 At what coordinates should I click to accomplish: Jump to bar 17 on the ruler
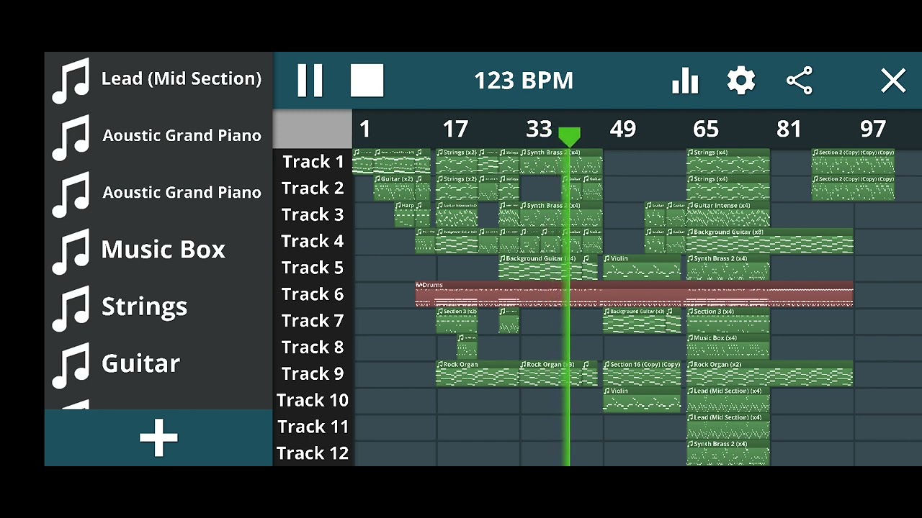[455, 129]
